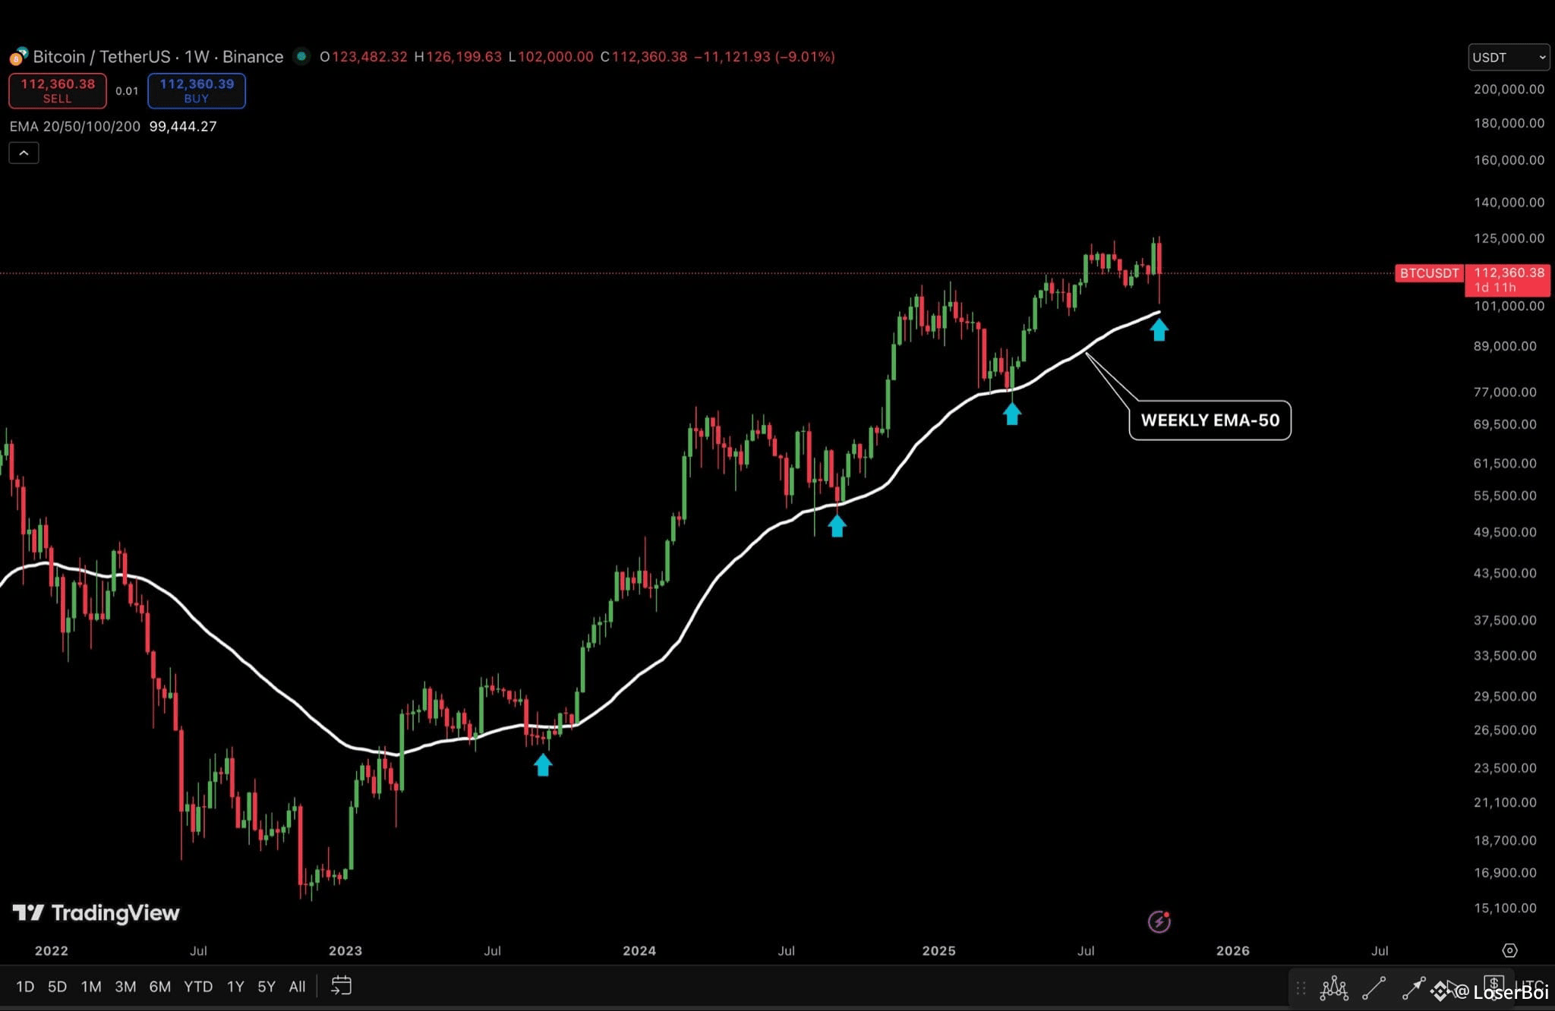Select the 5D time range
The width and height of the screenshot is (1555, 1011).
coord(57,986)
